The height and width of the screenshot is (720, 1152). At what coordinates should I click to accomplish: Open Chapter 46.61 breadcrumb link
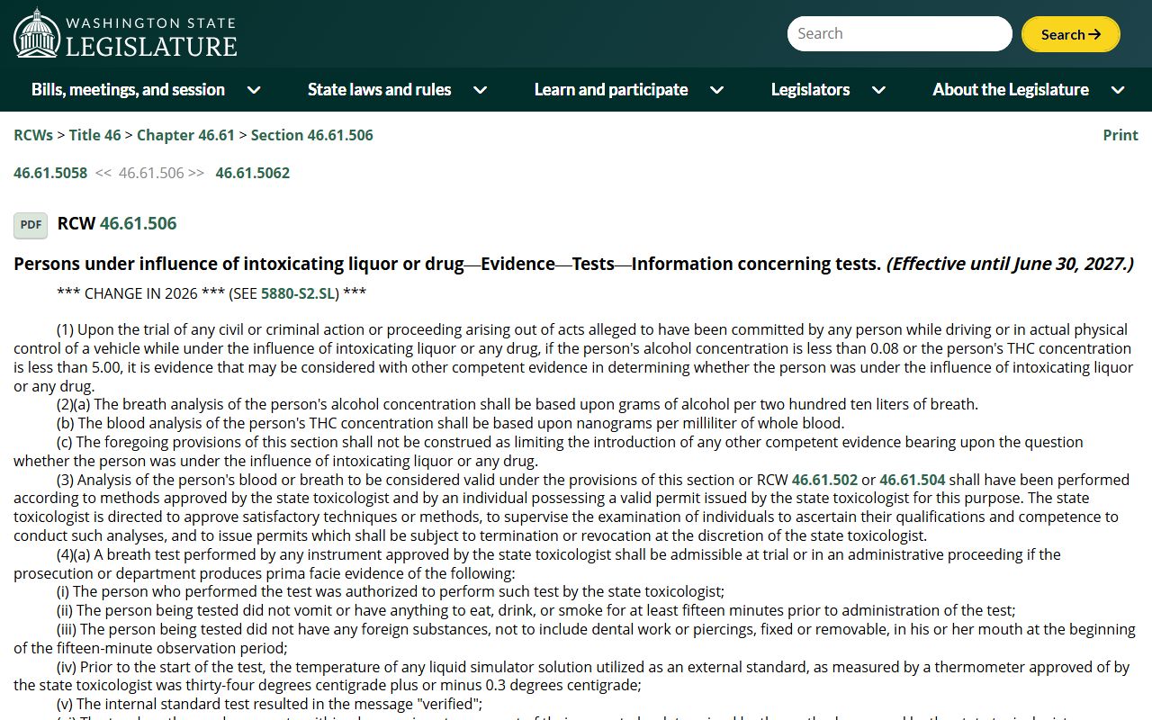coord(185,135)
